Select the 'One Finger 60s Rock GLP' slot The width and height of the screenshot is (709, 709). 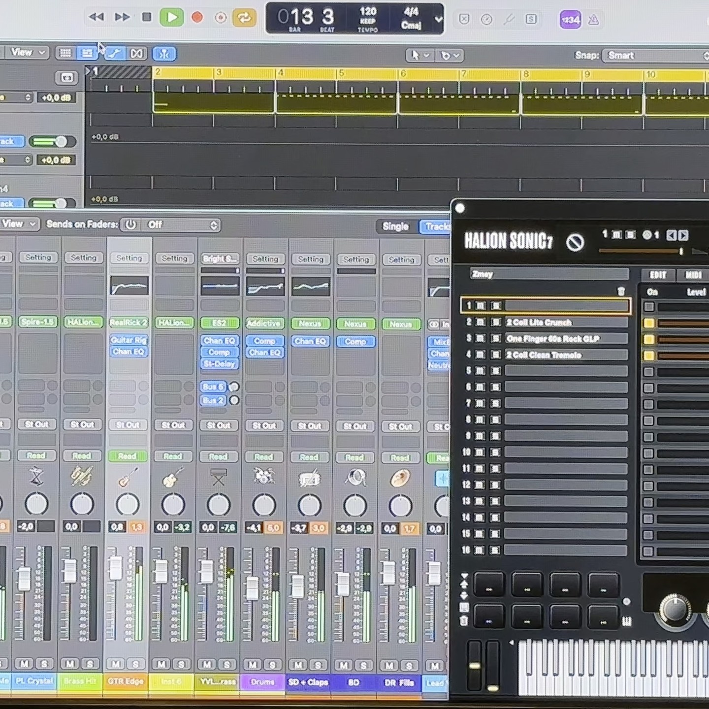(x=566, y=339)
